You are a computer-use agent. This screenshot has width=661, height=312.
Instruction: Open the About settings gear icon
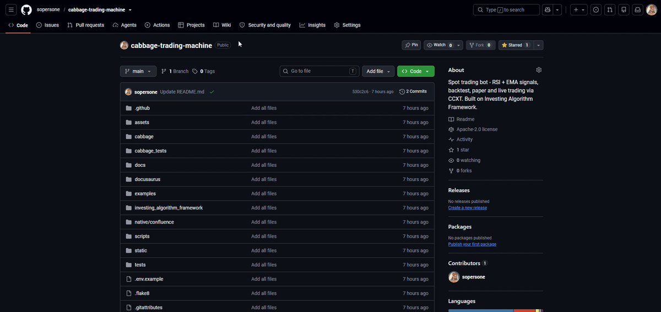(539, 70)
